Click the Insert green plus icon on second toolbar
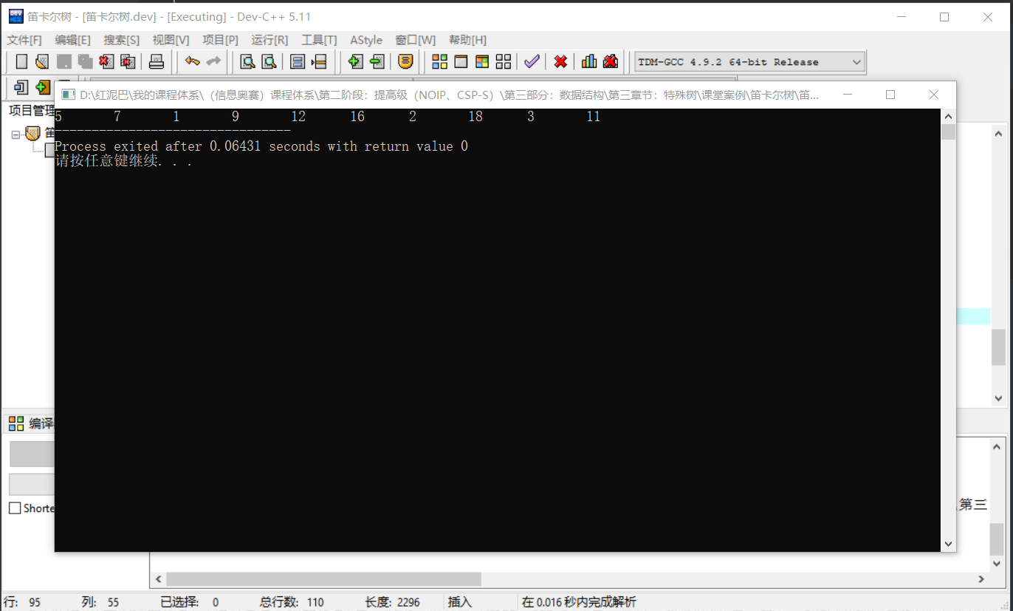The image size is (1013, 611). pos(42,87)
